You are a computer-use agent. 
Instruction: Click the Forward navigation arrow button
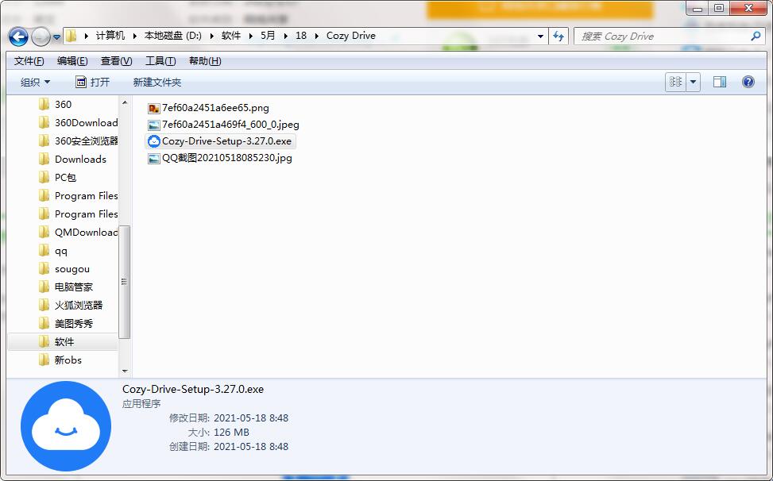[41, 37]
